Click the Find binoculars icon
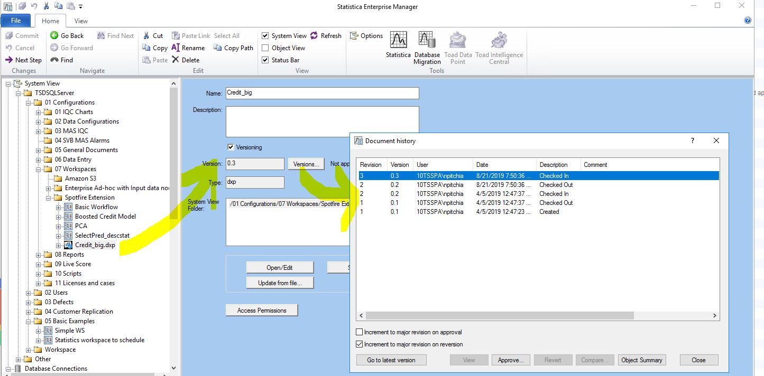Screen dimensions: 764x376 pos(54,60)
